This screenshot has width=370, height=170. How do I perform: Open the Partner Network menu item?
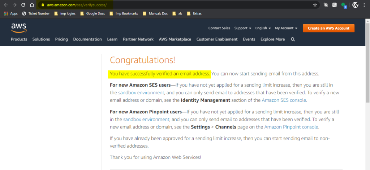pos(138,39)
